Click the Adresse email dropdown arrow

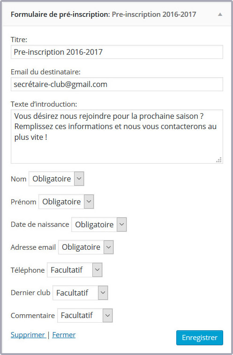click(108, 247)
